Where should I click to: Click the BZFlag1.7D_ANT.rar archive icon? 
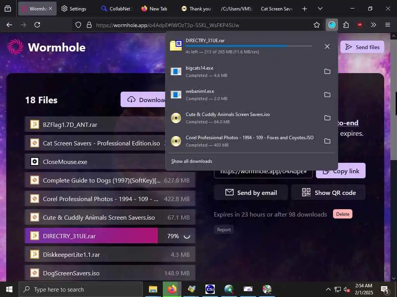35,124
